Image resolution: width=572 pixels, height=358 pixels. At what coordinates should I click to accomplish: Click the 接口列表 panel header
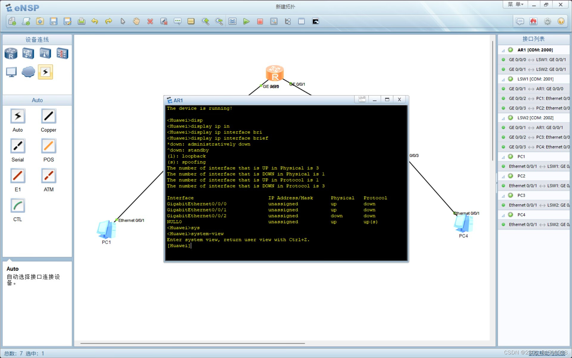[534, 39]
